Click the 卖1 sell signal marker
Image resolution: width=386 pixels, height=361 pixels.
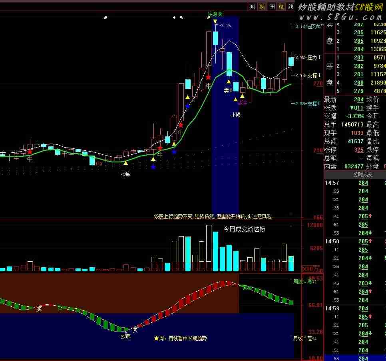[x=228, y=91]
